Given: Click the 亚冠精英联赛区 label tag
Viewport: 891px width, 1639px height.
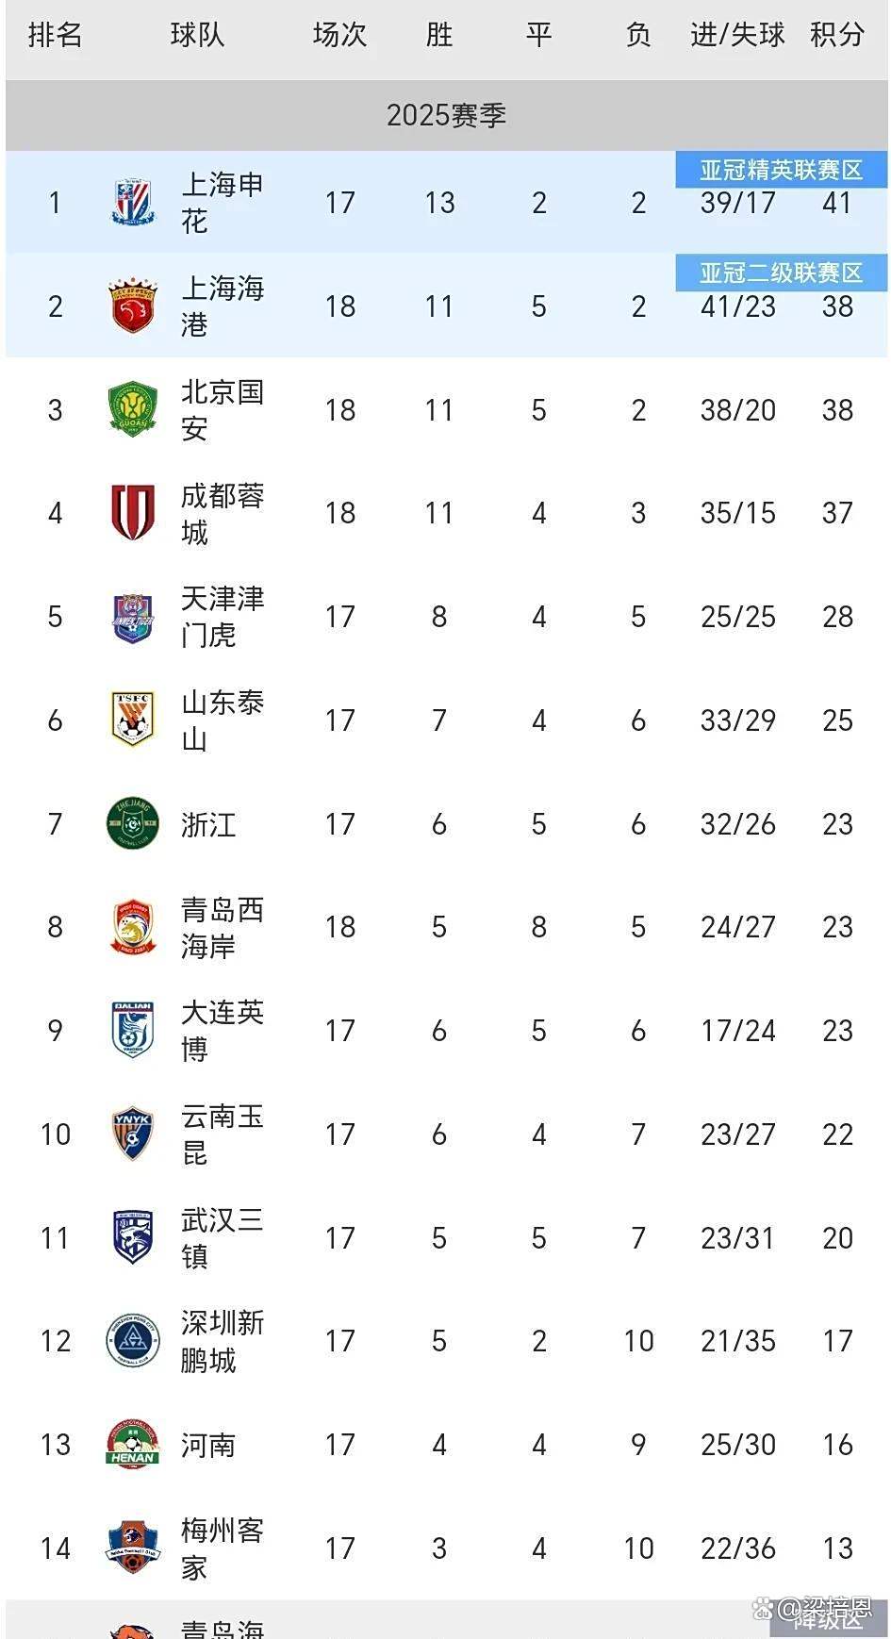Looking at the screenshot, I should (781, 171).
